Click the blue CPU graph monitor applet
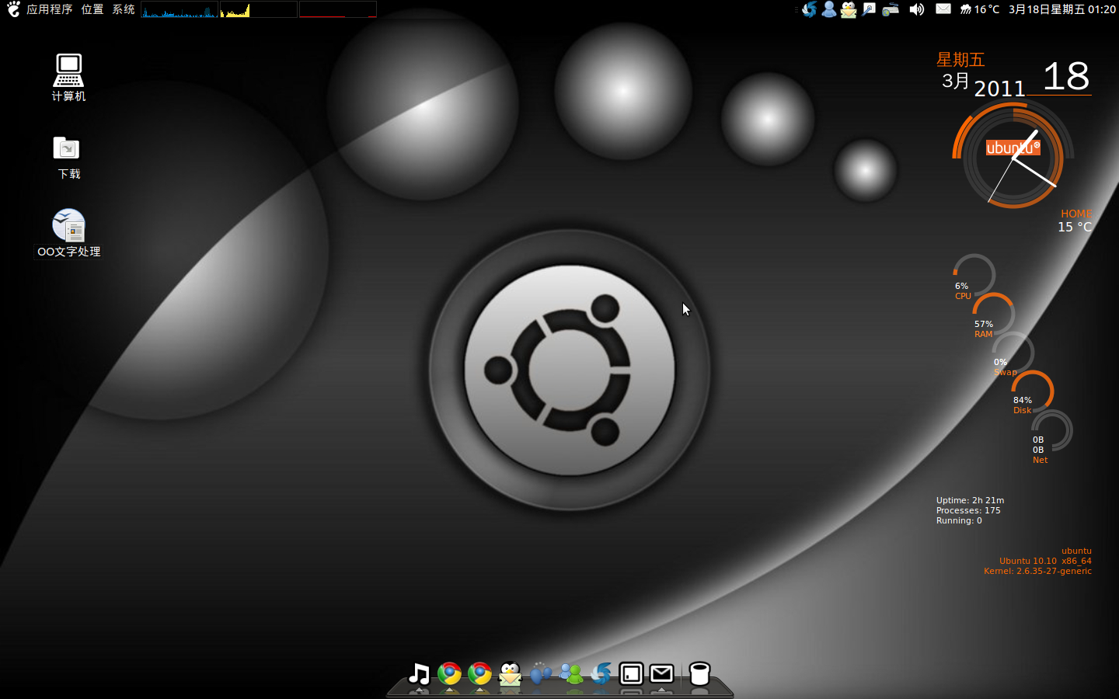This screenshot has height=699, width=1119. pos(180,9)
